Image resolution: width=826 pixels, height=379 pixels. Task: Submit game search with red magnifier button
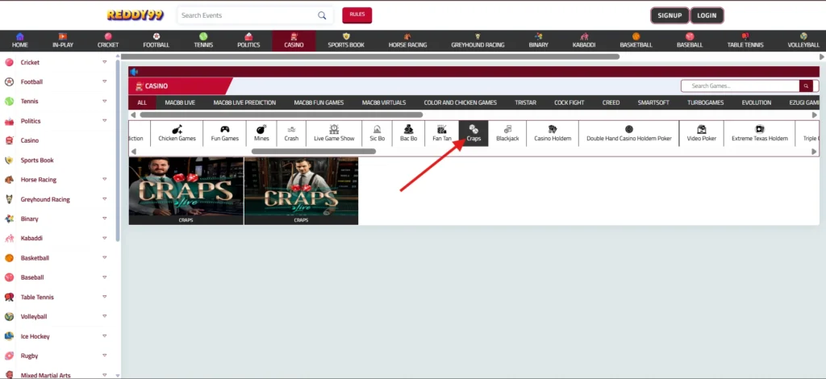805,86
